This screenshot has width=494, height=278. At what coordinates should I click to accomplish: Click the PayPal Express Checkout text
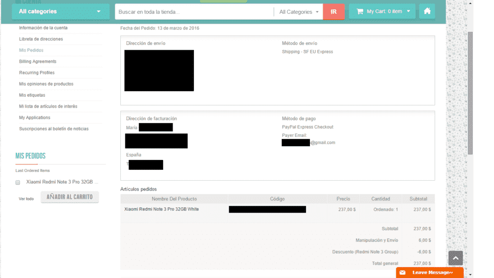tap(308, 127)
